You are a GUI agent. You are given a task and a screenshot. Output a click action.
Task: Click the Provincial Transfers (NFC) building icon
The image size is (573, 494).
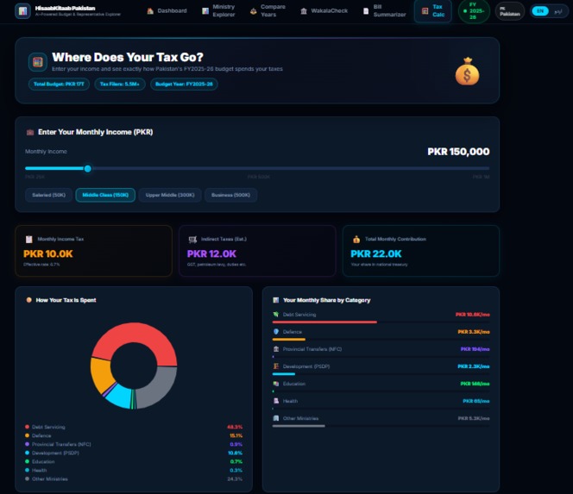(276, 349)
